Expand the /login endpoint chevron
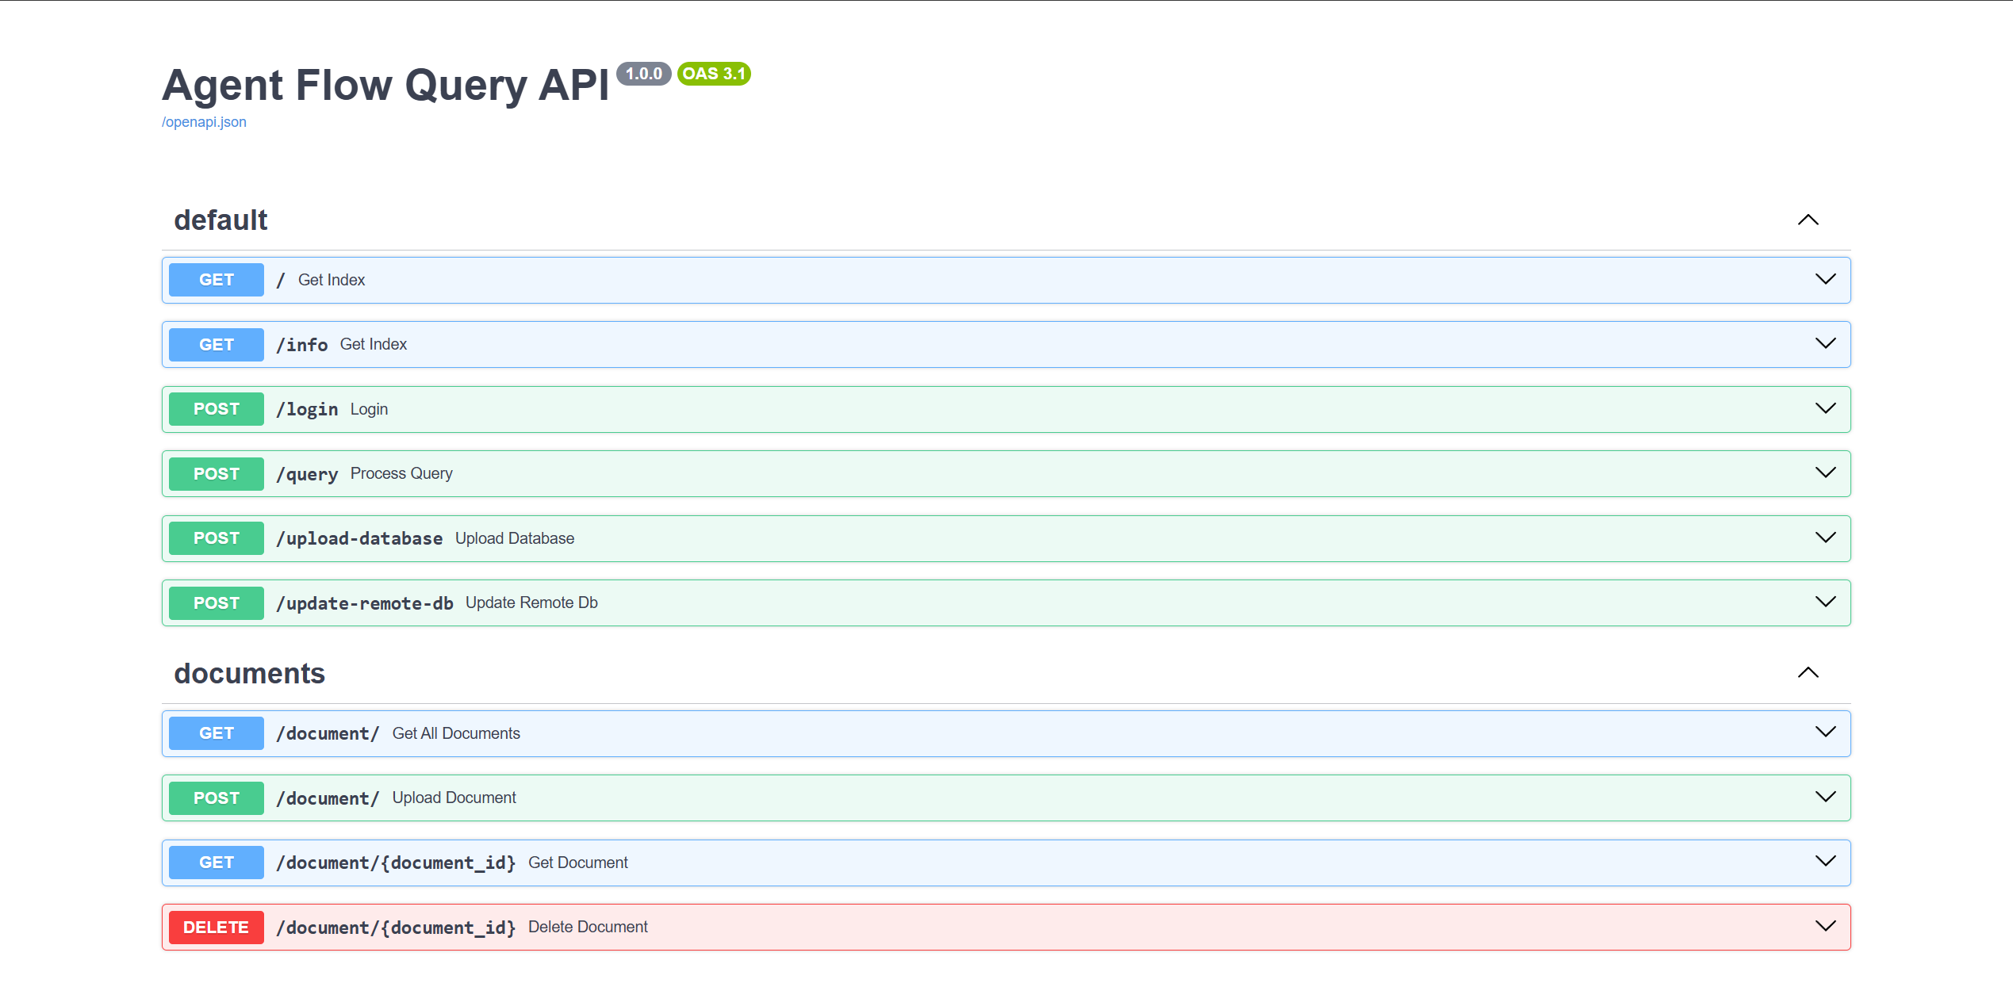2013x987 pixels. [1825, 408]
